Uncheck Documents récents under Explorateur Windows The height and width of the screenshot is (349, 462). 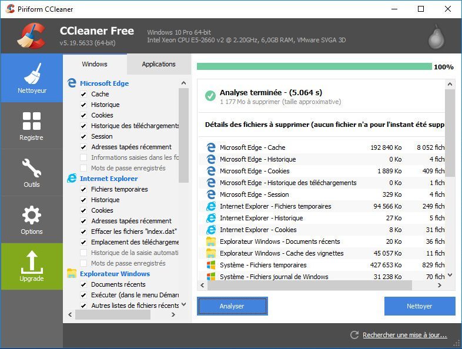coord(83,284)
